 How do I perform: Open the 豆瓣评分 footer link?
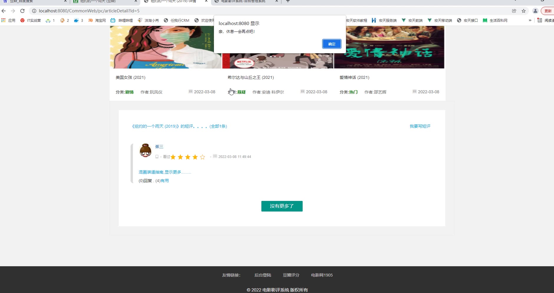291,275
